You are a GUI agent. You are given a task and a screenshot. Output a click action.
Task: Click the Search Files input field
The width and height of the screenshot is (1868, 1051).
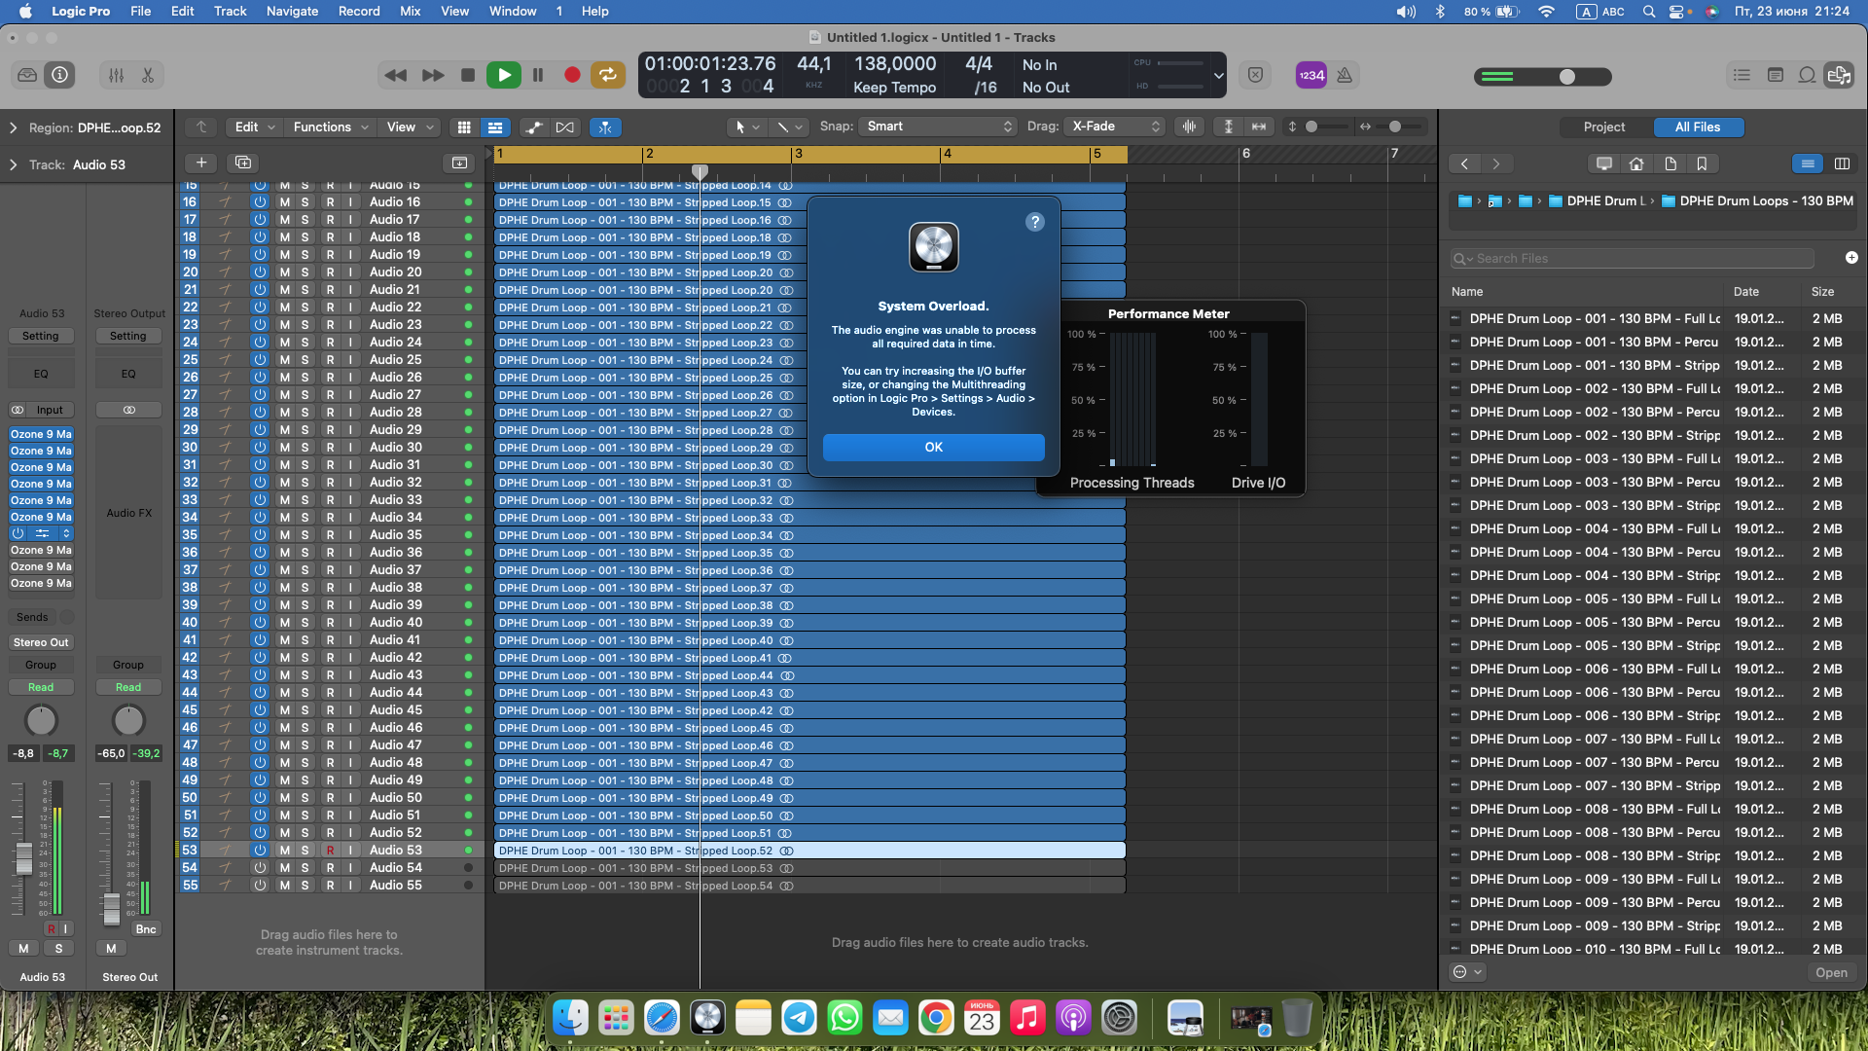(x=1633, y=258)
